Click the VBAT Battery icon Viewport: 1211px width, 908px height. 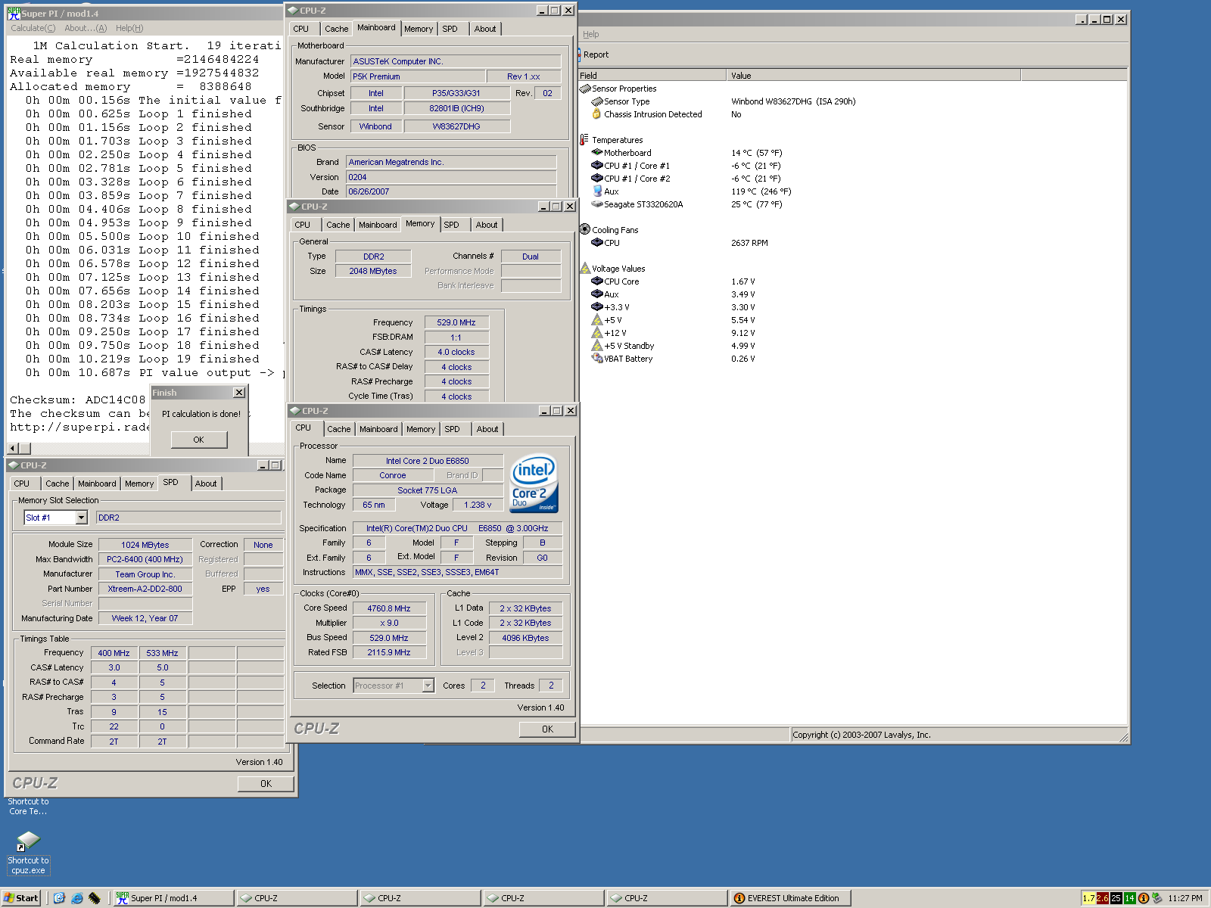coord(596,359)
